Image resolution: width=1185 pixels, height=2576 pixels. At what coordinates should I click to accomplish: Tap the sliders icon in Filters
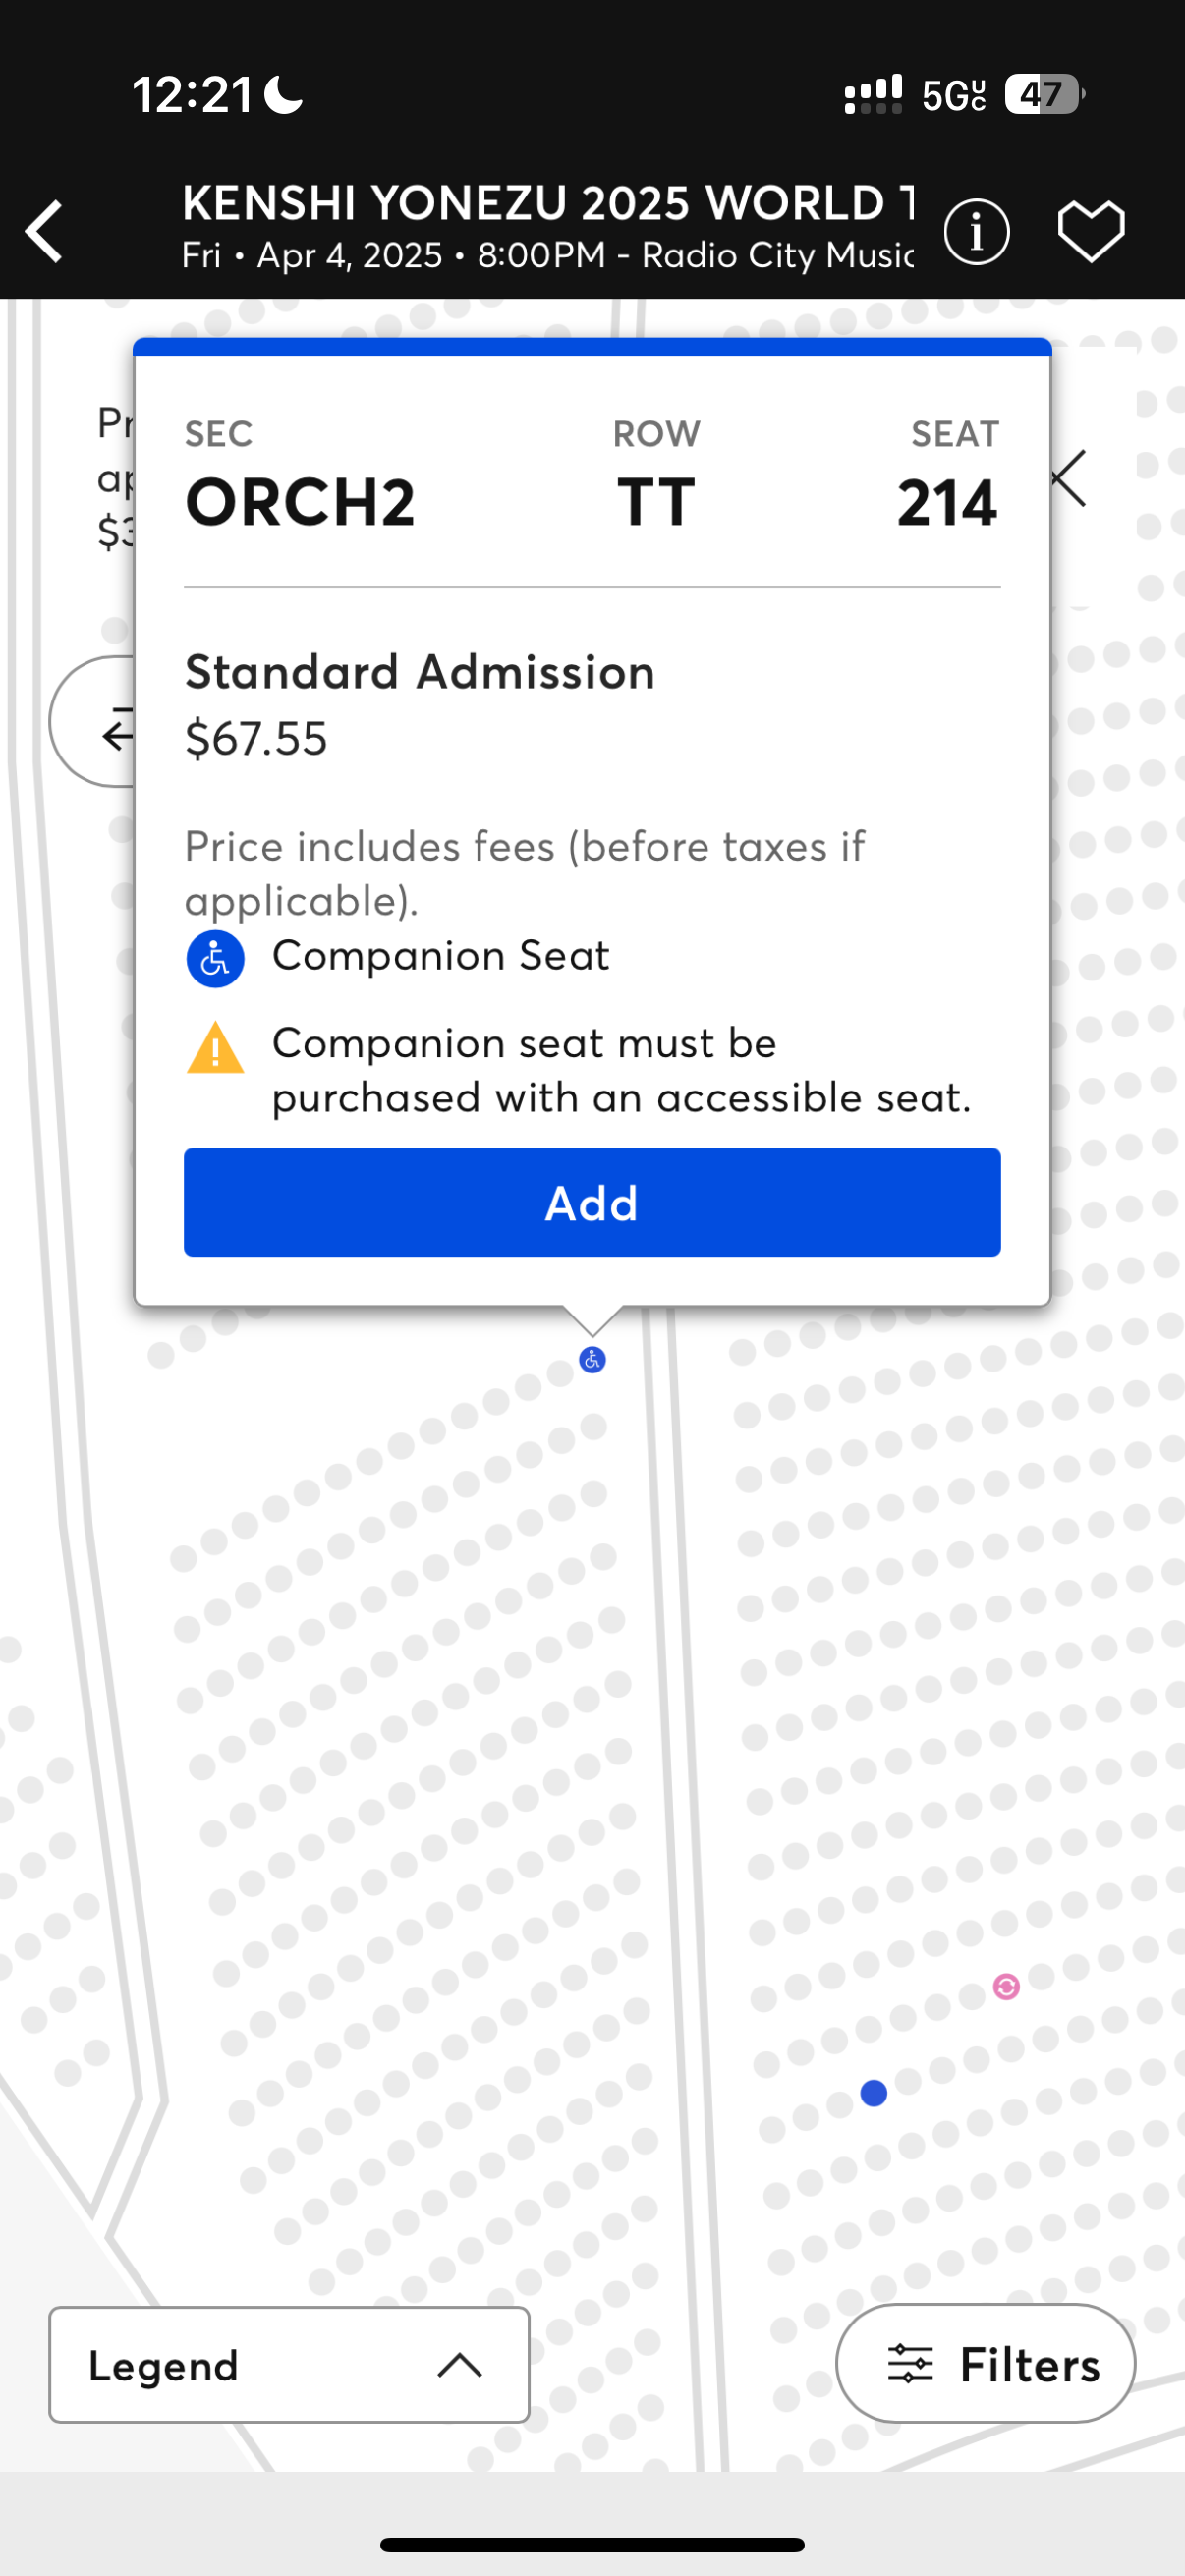click(910, 2364)
